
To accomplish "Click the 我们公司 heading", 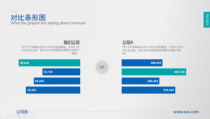I will (x=71, y=43).
